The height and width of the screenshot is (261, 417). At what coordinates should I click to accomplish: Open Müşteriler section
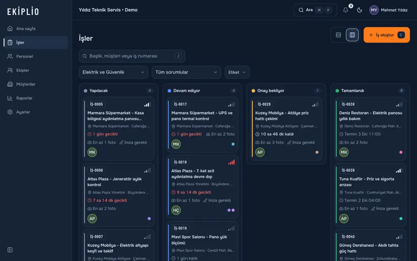click(36, 84)
